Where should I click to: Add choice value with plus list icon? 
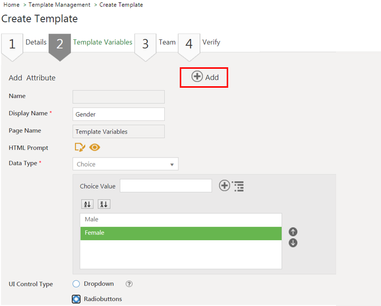(x=231, y=186)
